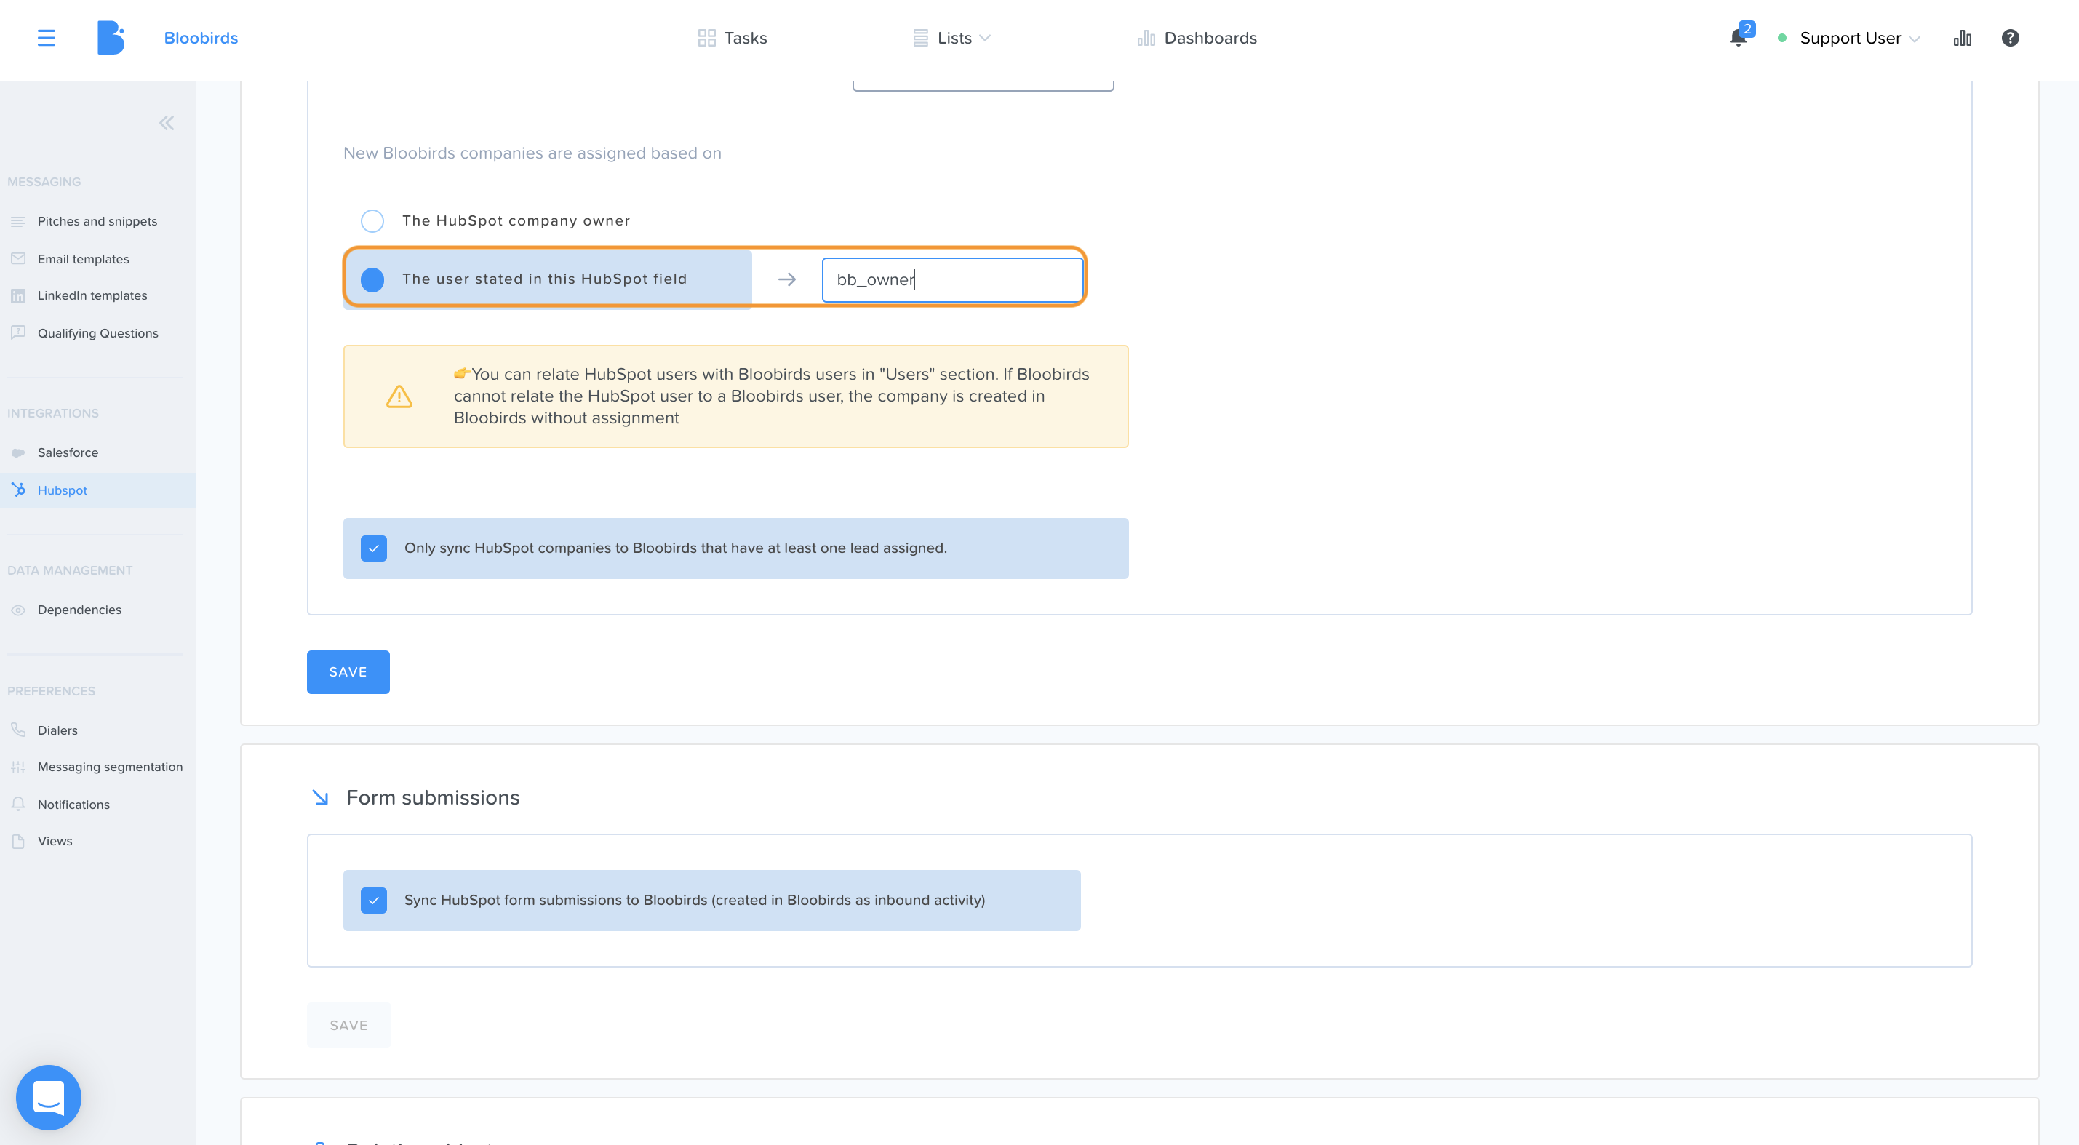Open Pitches and snippets page
Image resolution: width=2079 pixels, height=1145 pixels.
pyautogui.click(x=97, y=221)
